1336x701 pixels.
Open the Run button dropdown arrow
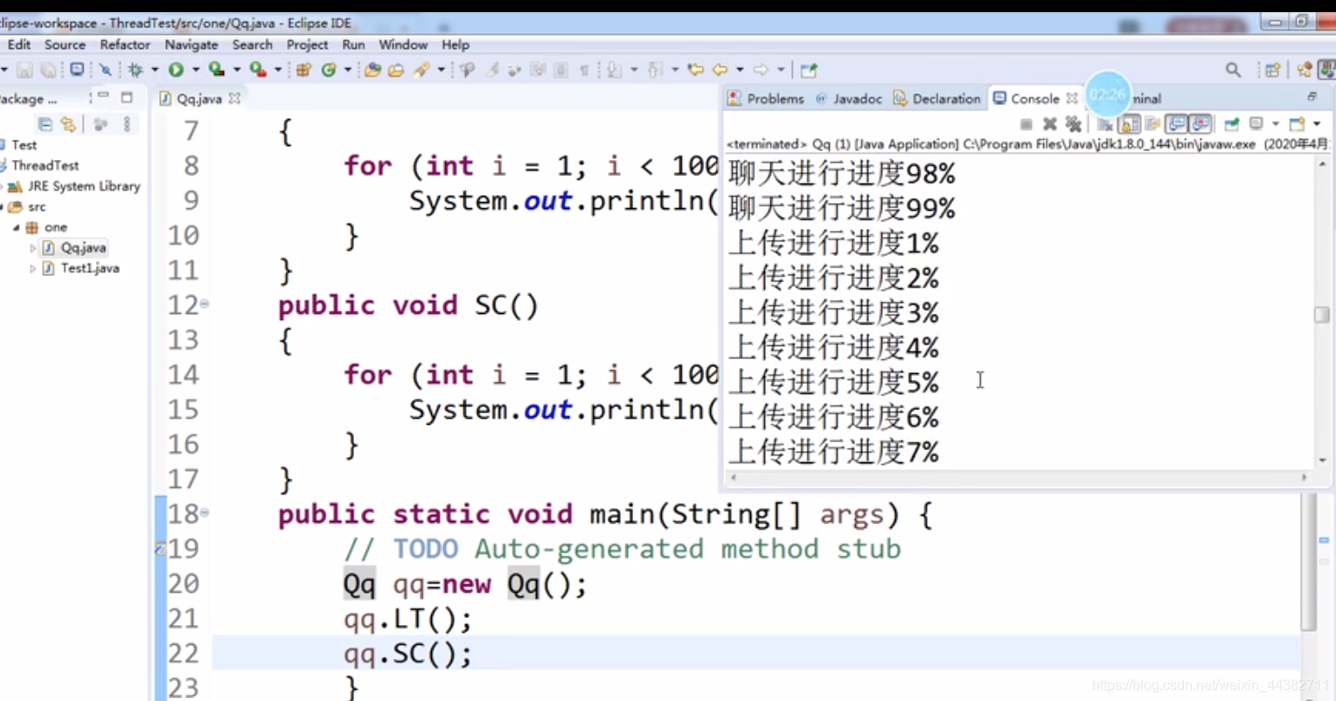coord(195,70)
